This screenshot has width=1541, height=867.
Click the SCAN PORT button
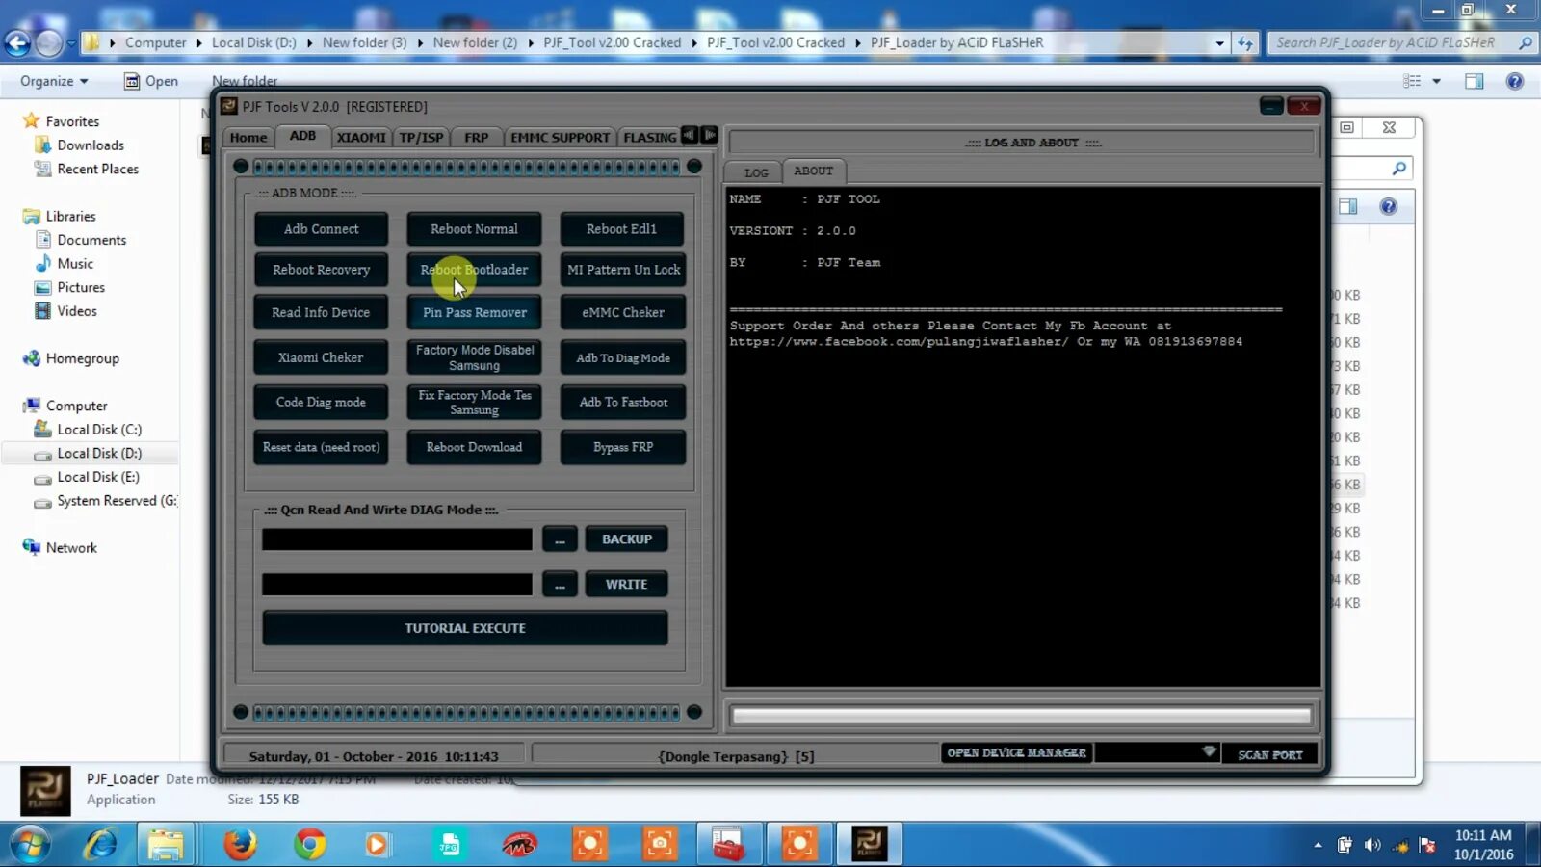[1269, 754]
